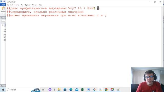This screenshot has width=164, height=92.
Task: Open the screen recorder icon on taskbar
Action: (112, 90)
